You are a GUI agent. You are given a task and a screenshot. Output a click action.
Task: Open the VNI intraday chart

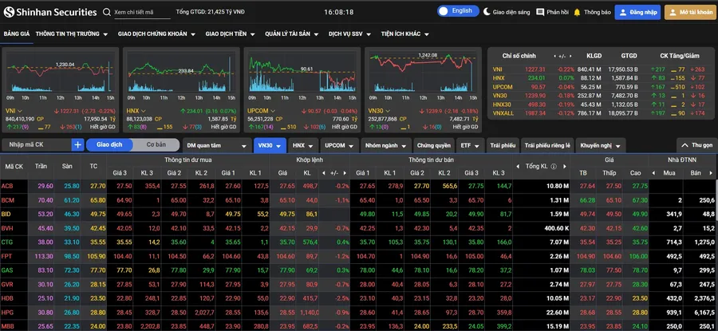pyautogui.click(x=60, y=76)
